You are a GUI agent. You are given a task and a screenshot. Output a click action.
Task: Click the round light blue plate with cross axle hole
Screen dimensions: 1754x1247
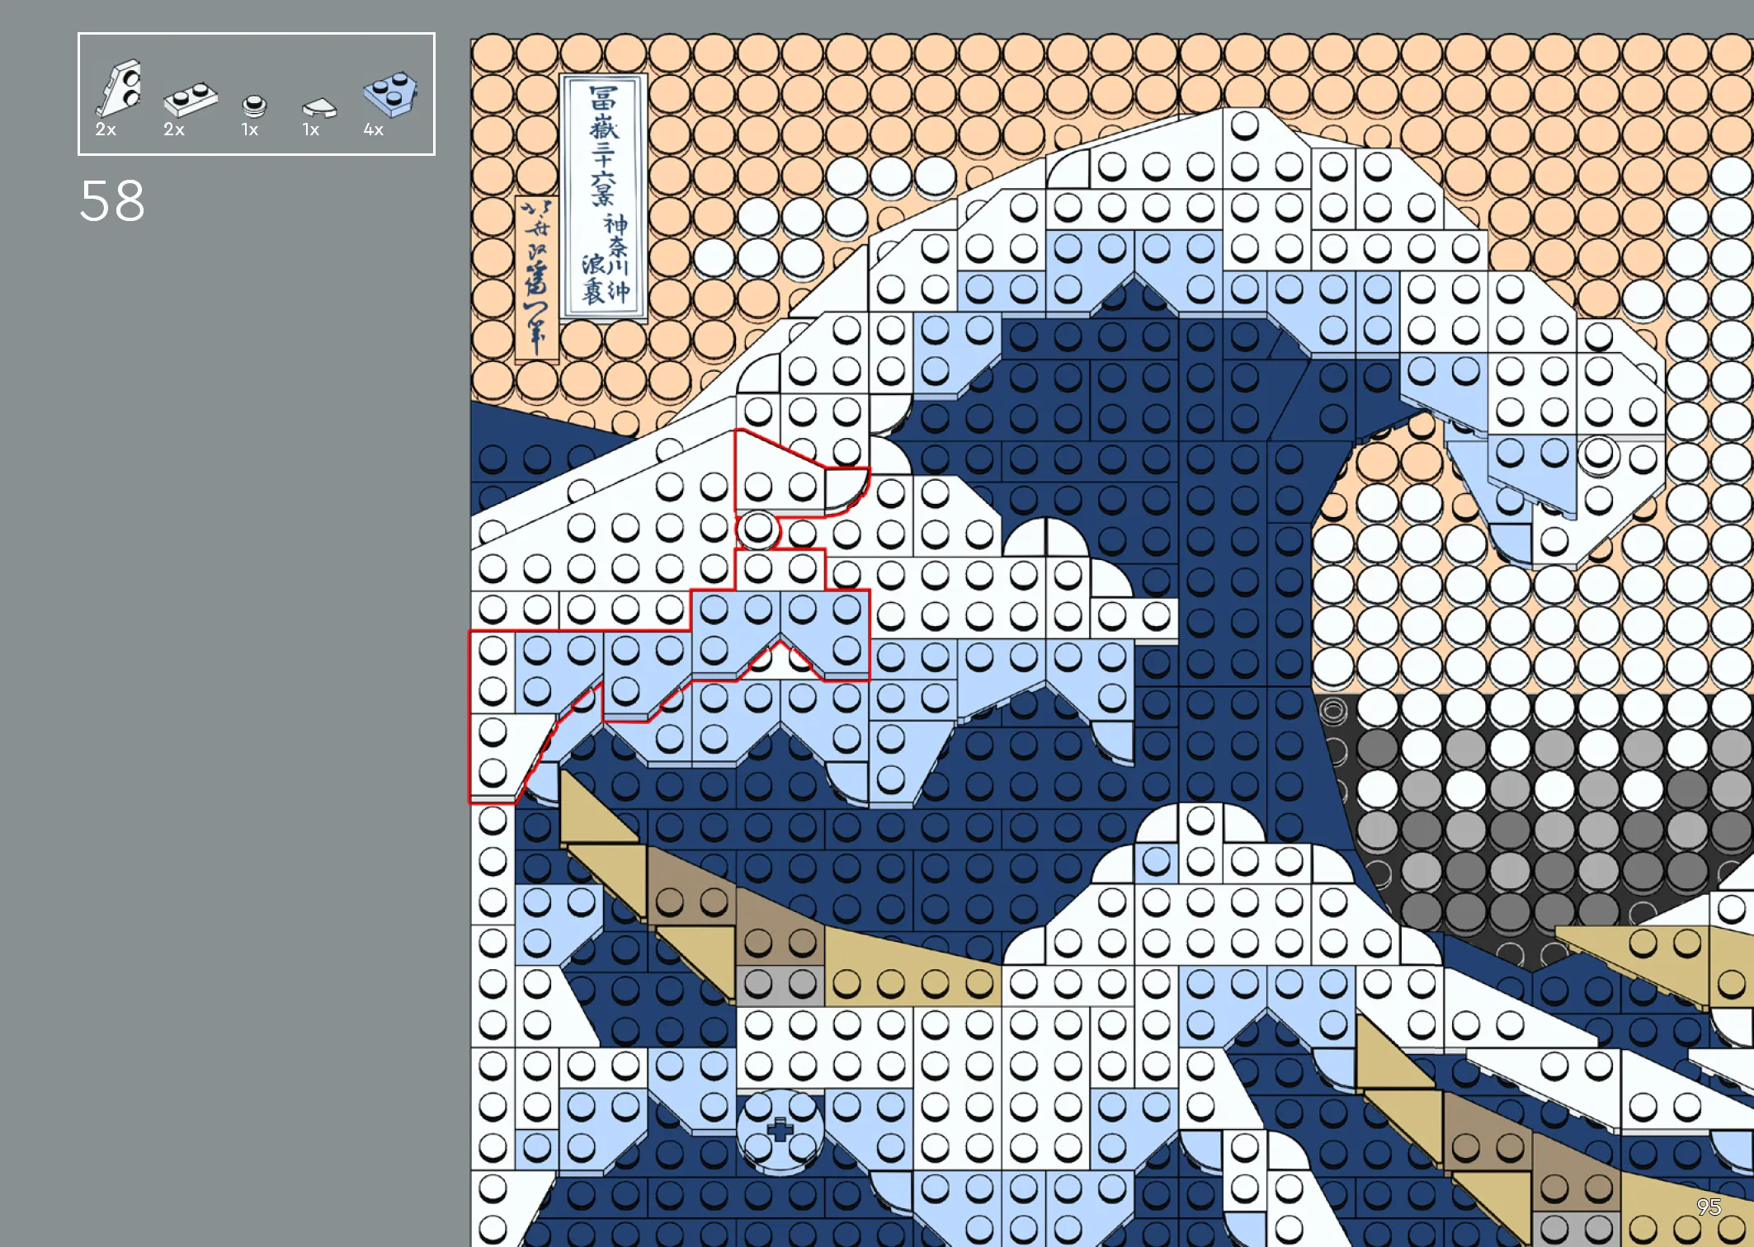780,1131
